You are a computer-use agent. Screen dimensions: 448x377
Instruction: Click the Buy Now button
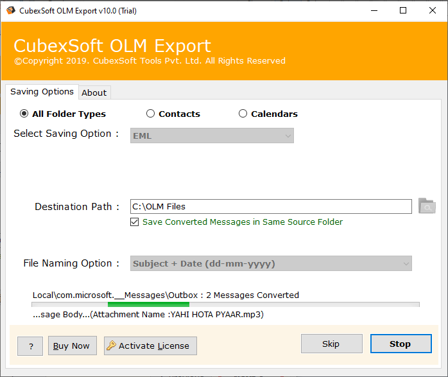pos(73,346)
